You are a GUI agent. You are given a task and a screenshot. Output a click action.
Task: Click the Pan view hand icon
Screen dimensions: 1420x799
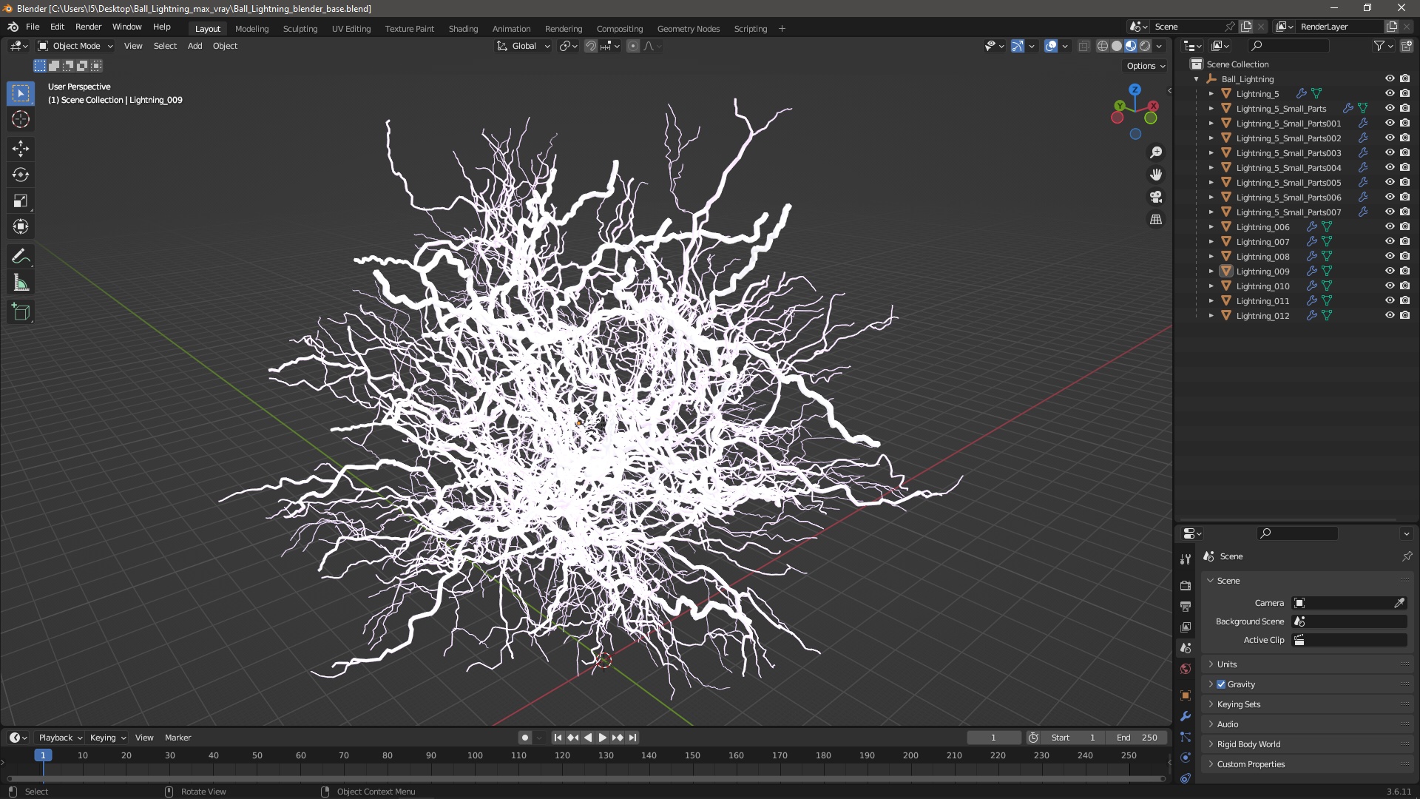[1156, 175]
